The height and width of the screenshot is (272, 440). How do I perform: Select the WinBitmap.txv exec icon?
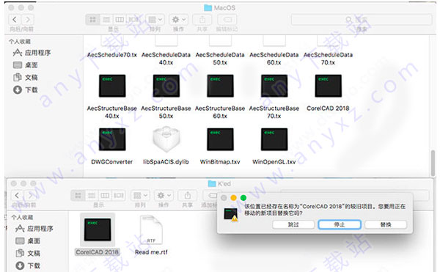tap(220, 139)
